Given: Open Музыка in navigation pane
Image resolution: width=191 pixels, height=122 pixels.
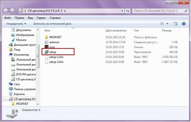Looking at the screenshot, I should tap(21, 40).
